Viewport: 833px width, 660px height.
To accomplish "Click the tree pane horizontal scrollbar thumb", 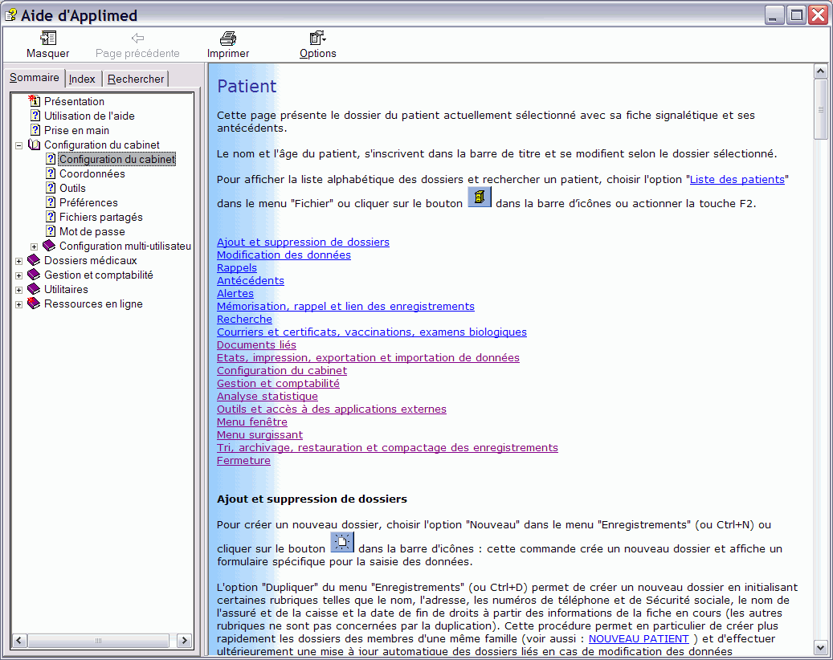I will (98, 641).
